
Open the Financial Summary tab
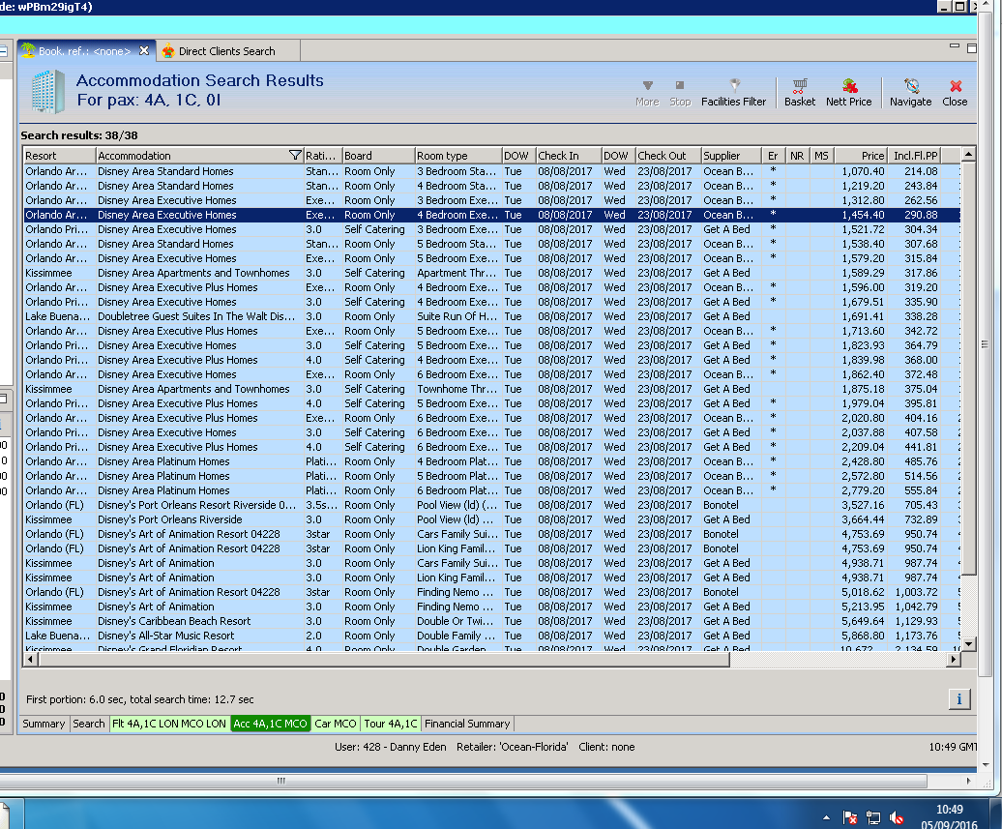467,724
